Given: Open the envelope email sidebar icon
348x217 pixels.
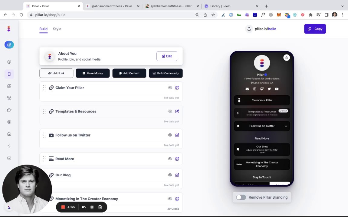Looking at the screenshot, I should point(9,158).
